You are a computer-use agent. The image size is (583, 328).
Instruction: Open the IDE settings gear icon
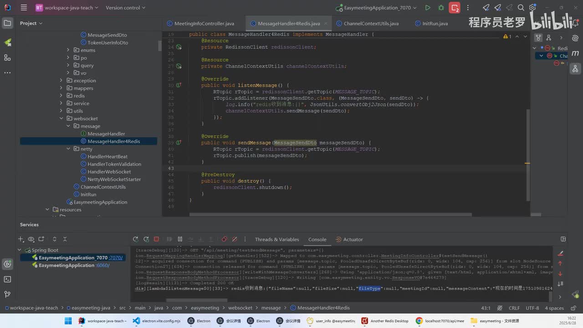[x=532, y=8]
